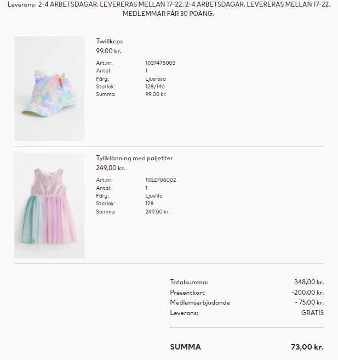The image size is (338, 360).
Task: Click the Medlemserbjudande label
Action: coord(200,302)
